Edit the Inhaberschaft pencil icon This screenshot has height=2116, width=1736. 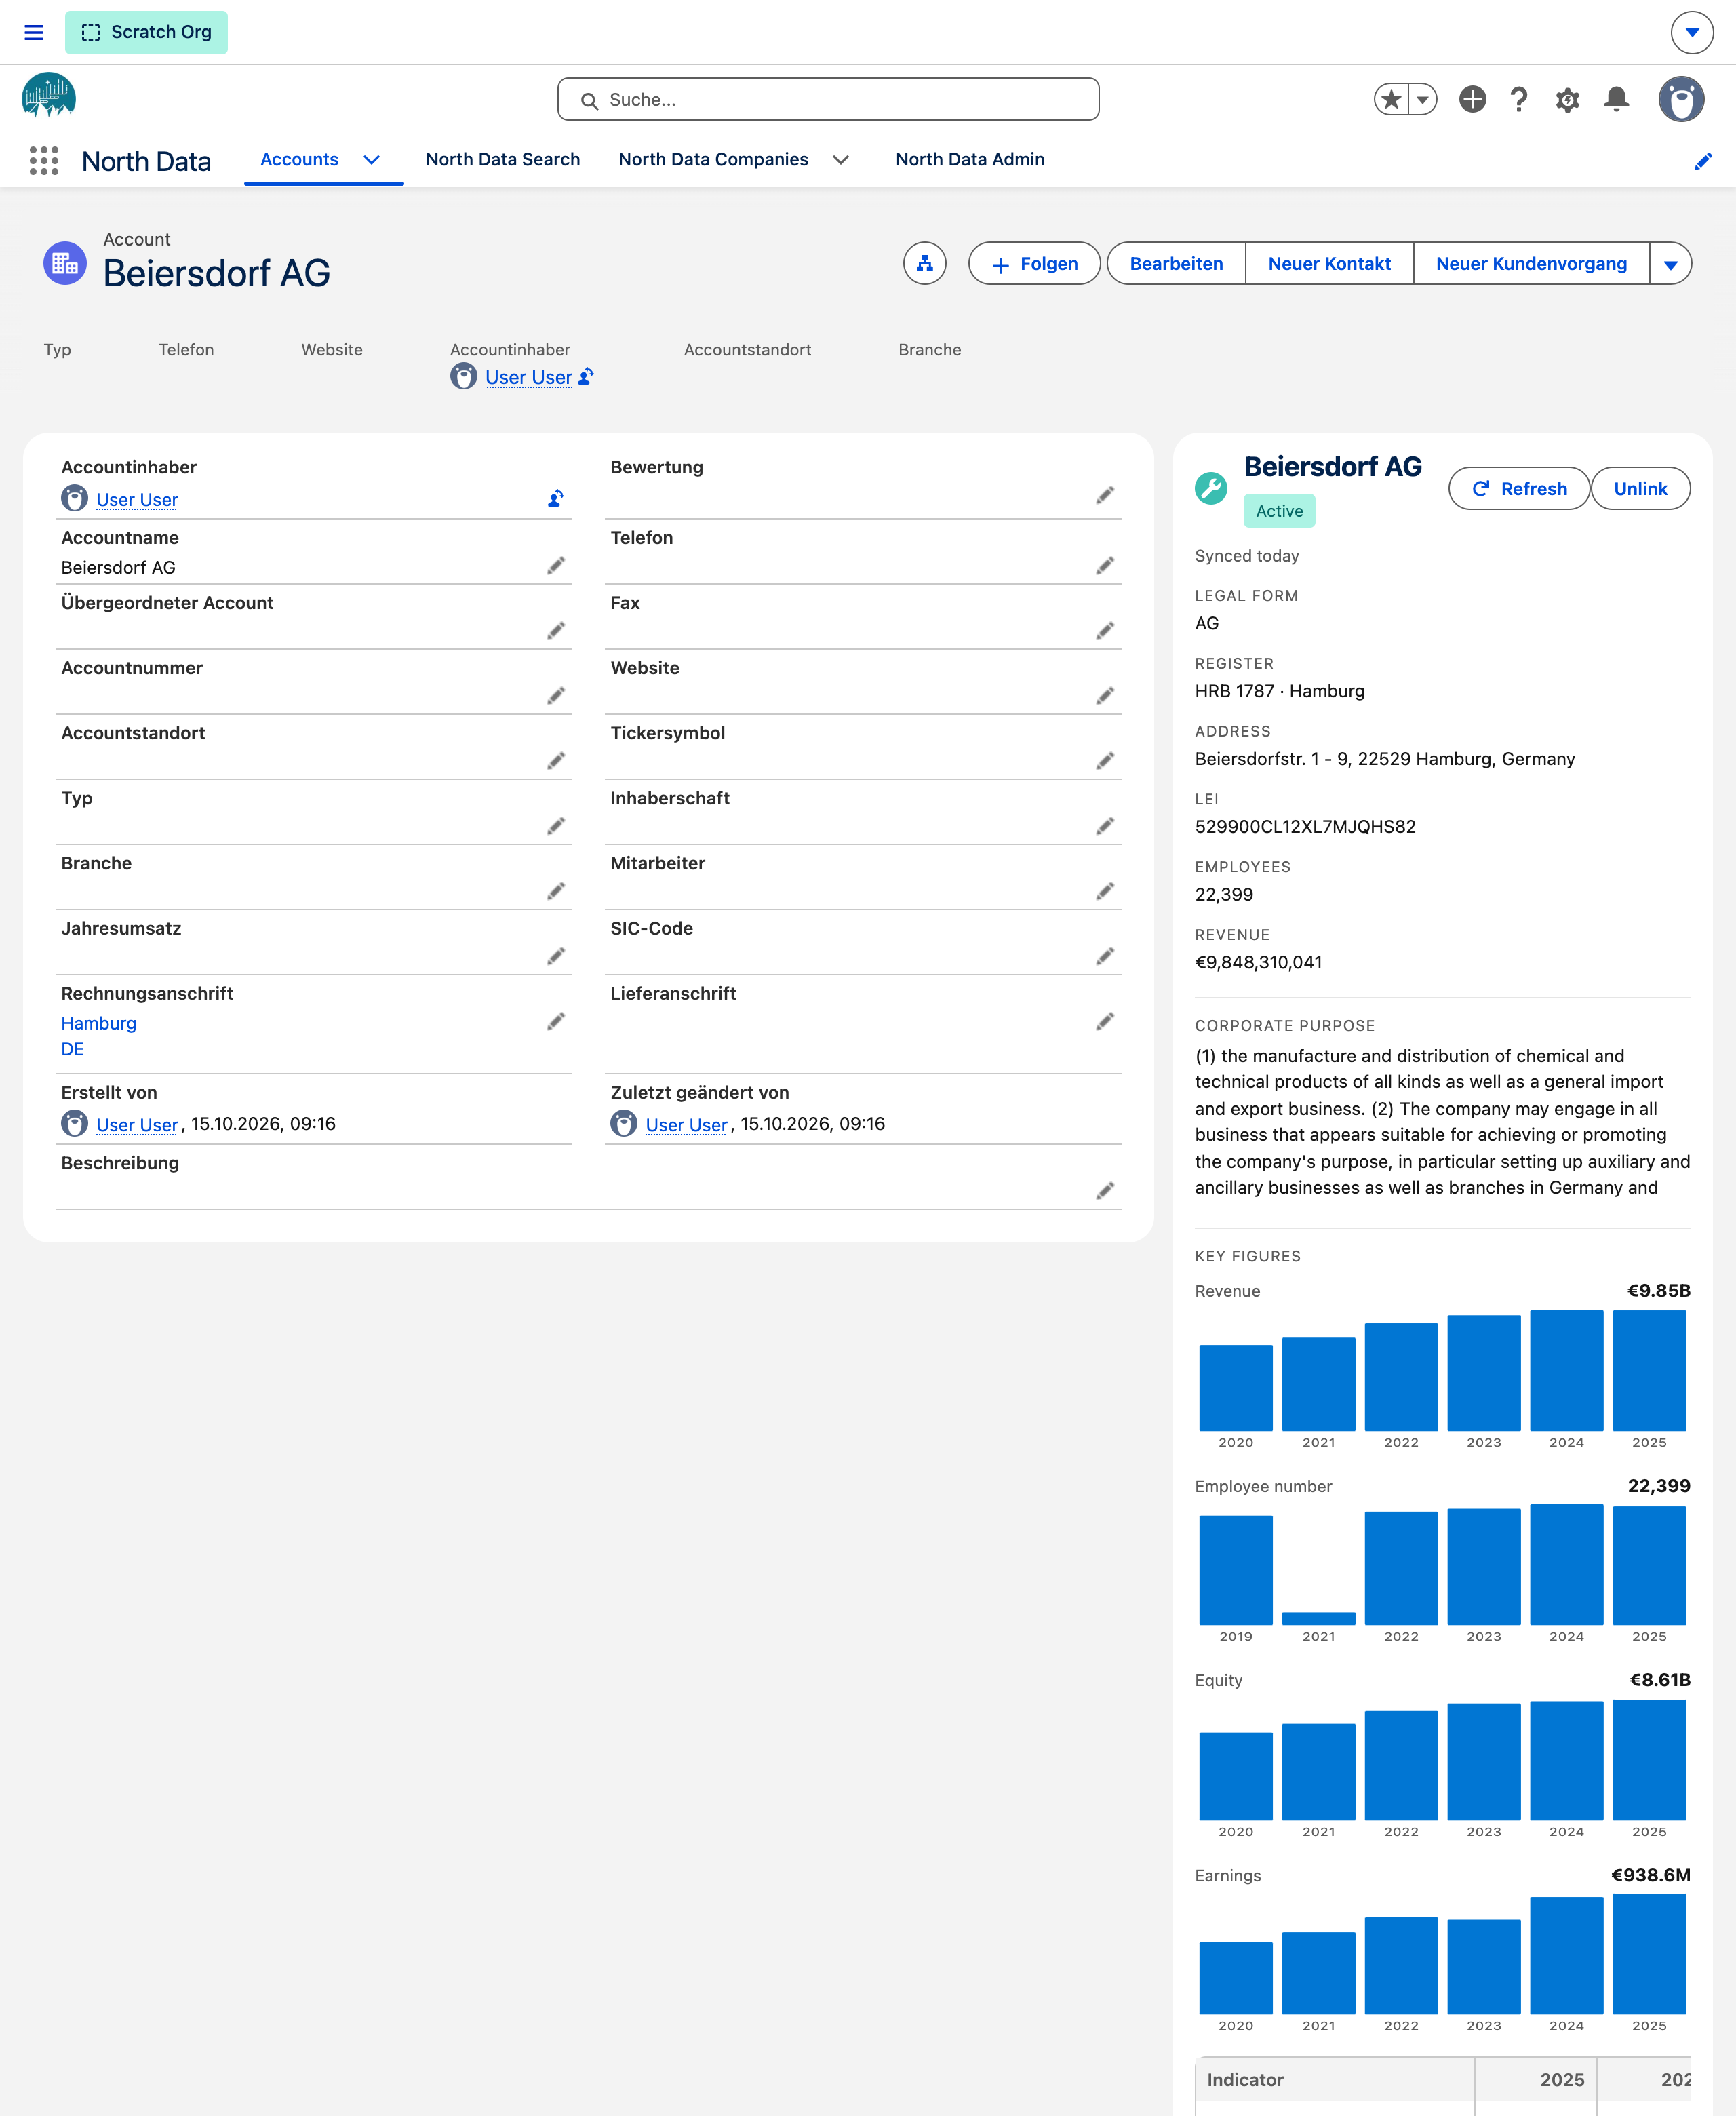(x=1105, y=826)
